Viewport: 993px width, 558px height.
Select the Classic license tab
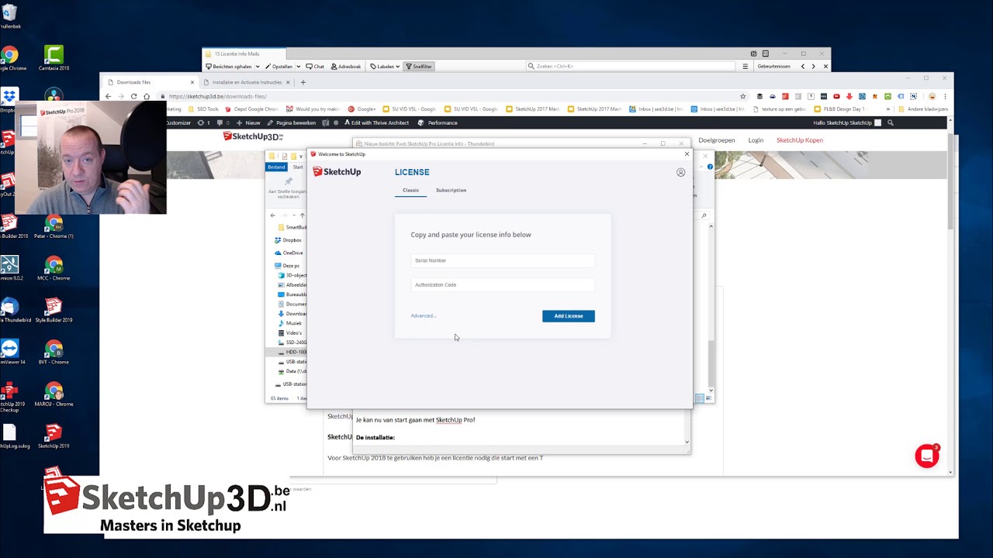point(410,190)
